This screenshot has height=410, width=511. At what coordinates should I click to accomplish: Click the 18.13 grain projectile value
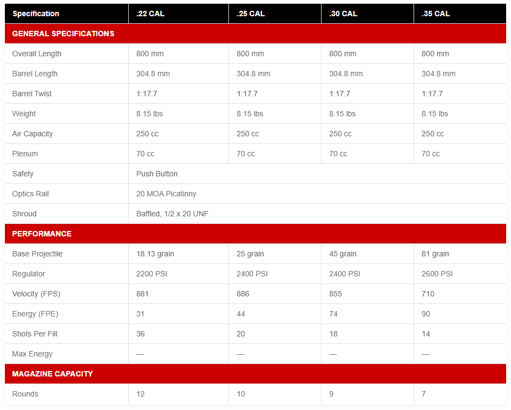point(155,254)
